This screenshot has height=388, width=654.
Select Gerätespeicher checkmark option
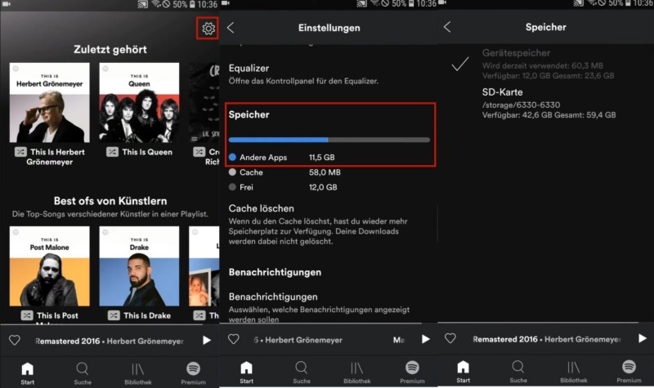[x=460, y=65]
